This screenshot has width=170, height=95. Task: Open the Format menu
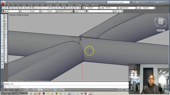point(30,5)
